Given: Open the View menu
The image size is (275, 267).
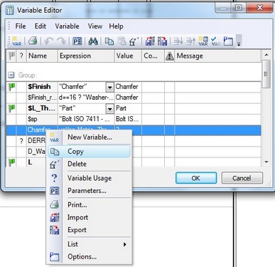Looking at the screenshot, I should 95,26.
